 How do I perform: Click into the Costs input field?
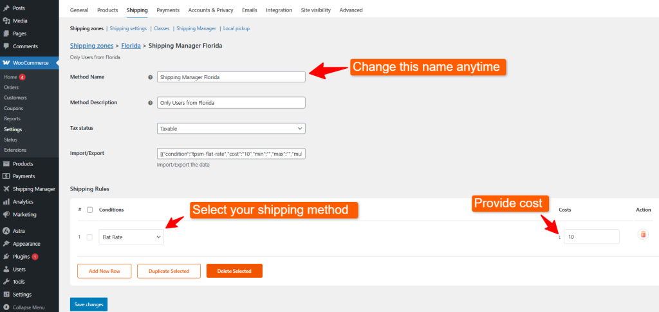591,237
